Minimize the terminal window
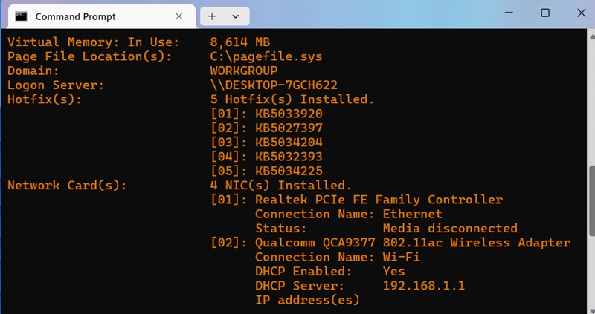595x314 pixels. (509, 13)
